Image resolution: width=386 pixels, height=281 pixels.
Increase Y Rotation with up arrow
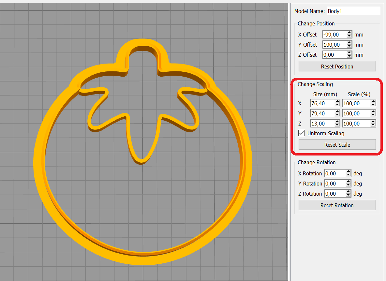click(348, 182)
